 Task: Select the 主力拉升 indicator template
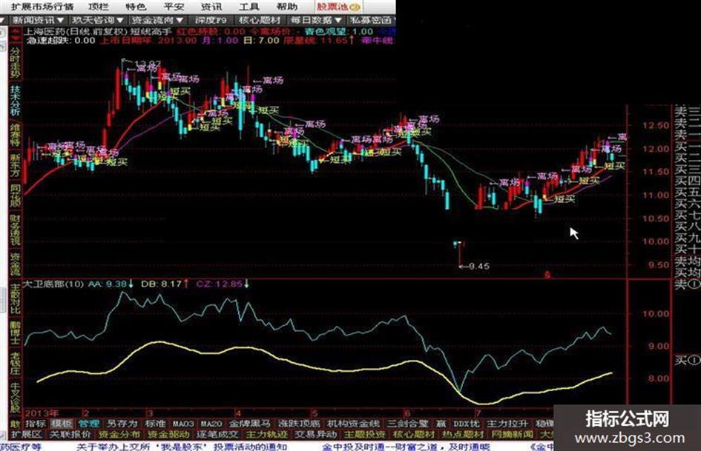coord(507,424)
